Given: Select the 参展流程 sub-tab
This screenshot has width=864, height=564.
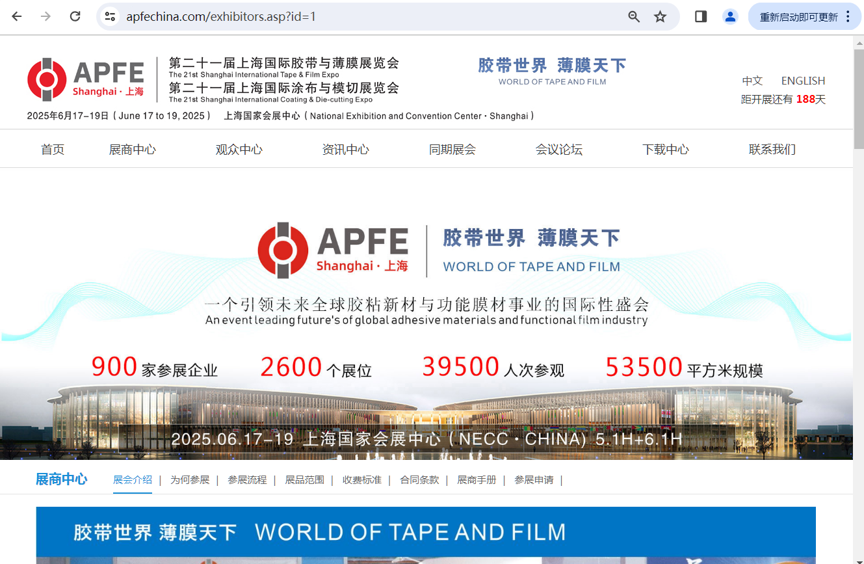Looking at the screenshot, I should click(247, 480).
